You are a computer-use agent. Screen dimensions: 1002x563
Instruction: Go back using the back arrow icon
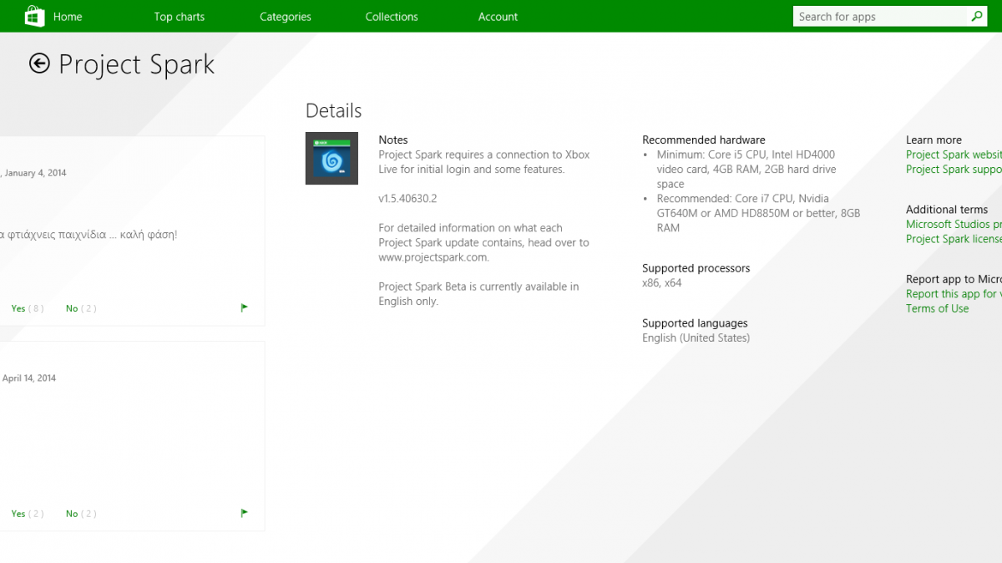coord(39,63)
